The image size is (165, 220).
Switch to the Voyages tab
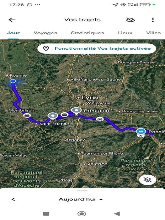[45, 33]
